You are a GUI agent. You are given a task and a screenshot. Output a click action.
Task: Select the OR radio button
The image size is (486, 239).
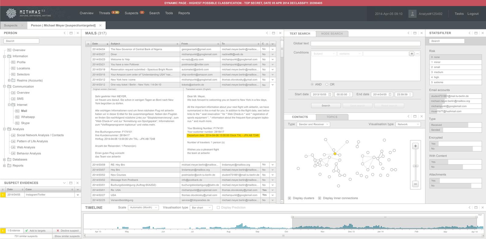(x=327, y=84)
